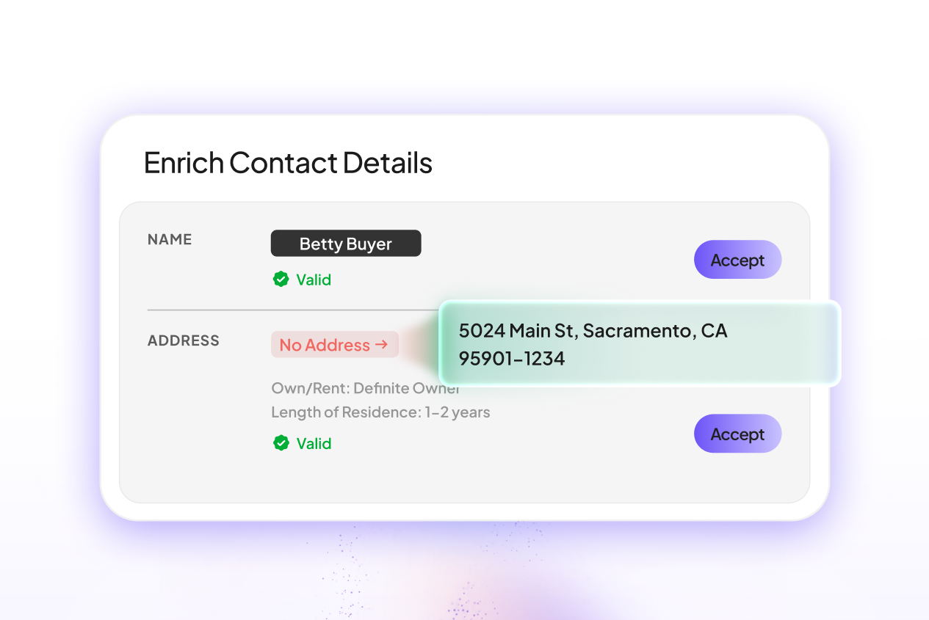
Task: Click the 5024 Main St suggested address line
Action: tap(516, 331)
